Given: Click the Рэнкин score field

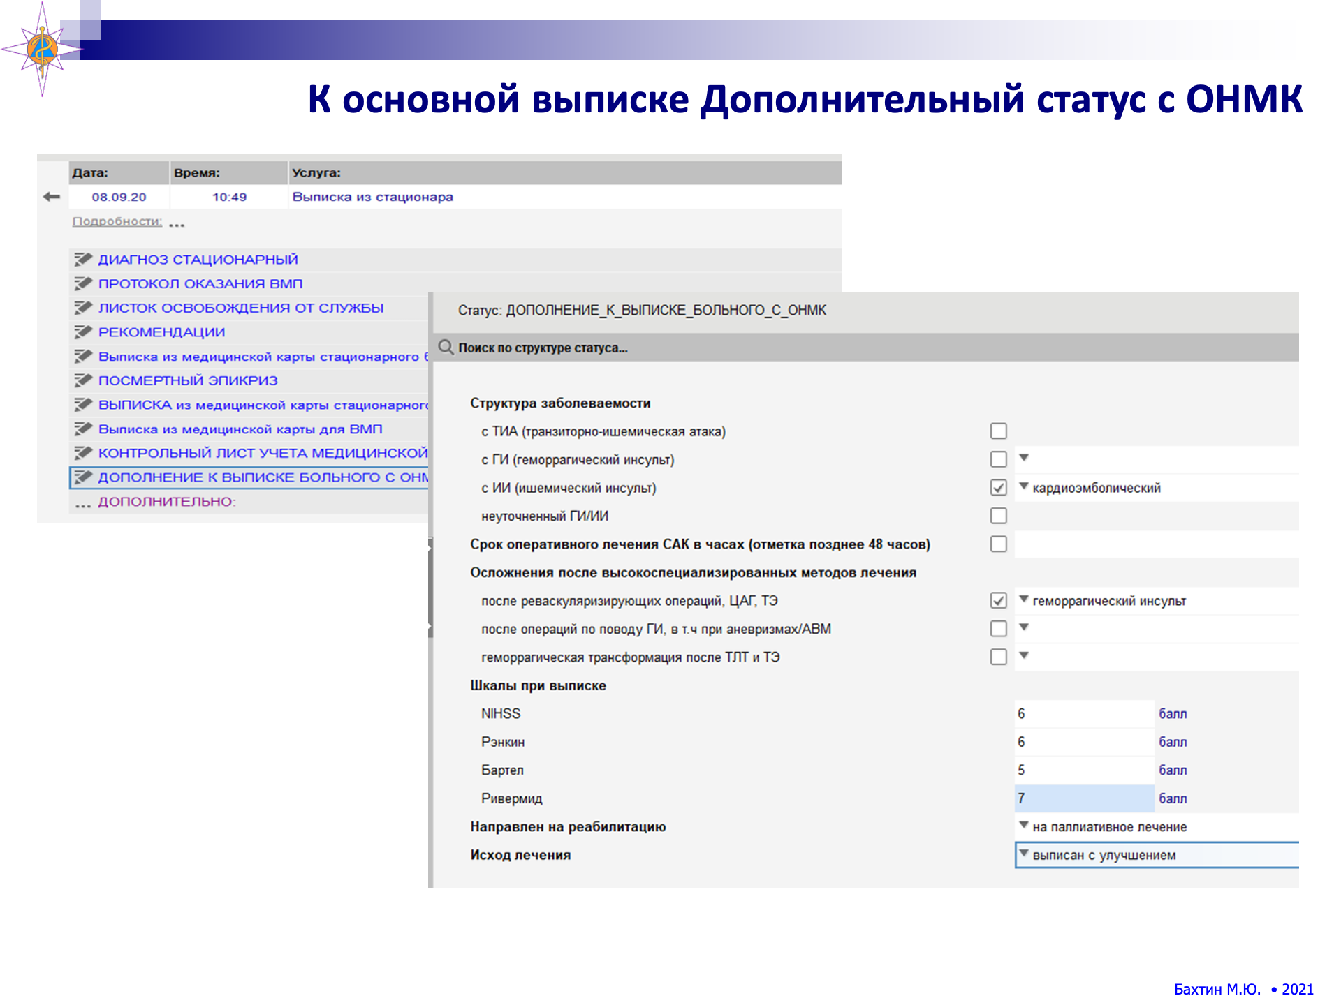Looking at the screenshot, I should tap(1084, 742).
